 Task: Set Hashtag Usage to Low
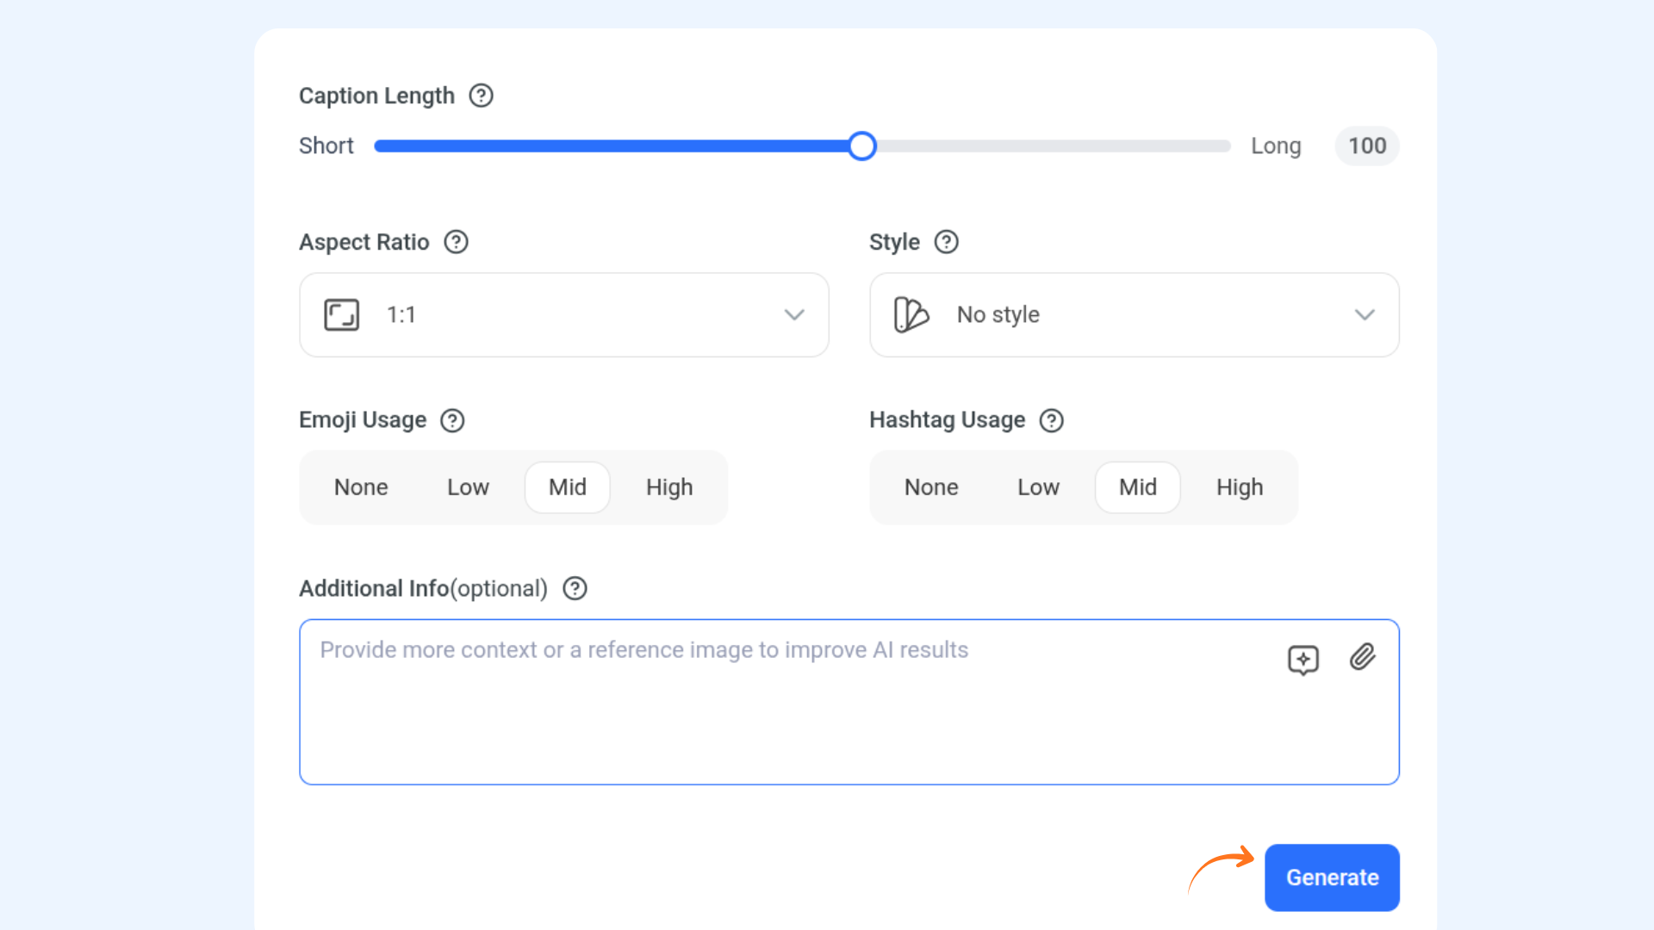click(x=1038, y=487)
